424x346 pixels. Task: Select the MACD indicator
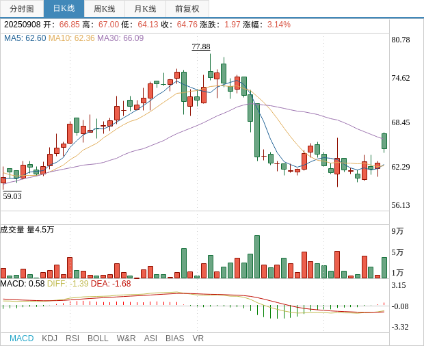[x=22, y=338]
